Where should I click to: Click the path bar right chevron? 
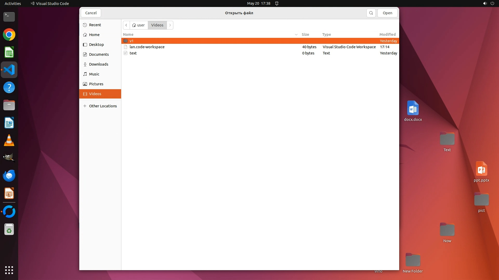pyautogui.click(x=170, y=25)
